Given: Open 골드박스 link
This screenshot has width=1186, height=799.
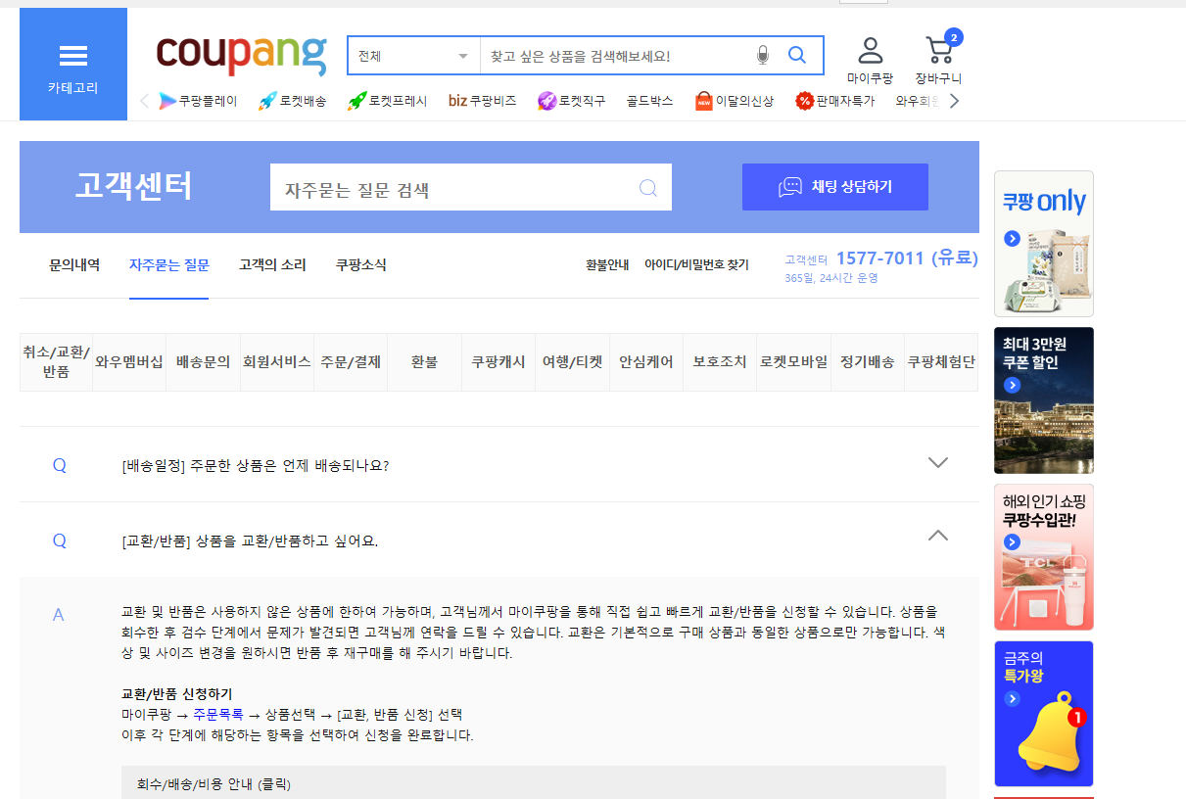Looking at the screenshot, I should click(650, 101).
